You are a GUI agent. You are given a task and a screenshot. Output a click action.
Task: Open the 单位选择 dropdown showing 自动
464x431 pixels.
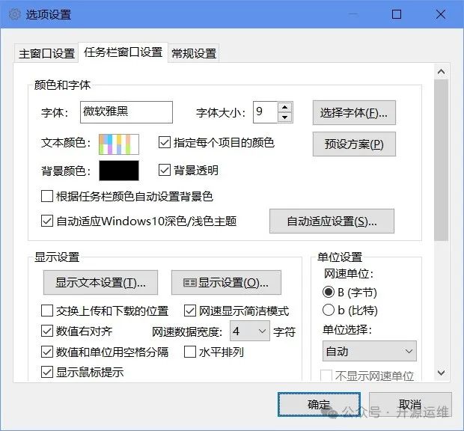tap(369, 351)
